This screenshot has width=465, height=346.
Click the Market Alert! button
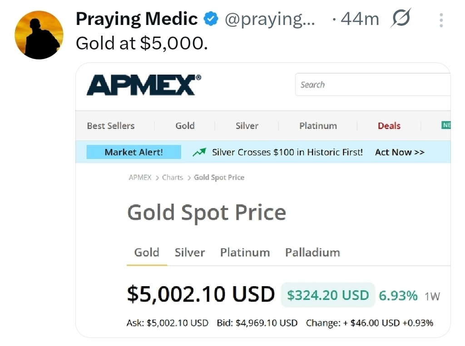coord(134,152)
